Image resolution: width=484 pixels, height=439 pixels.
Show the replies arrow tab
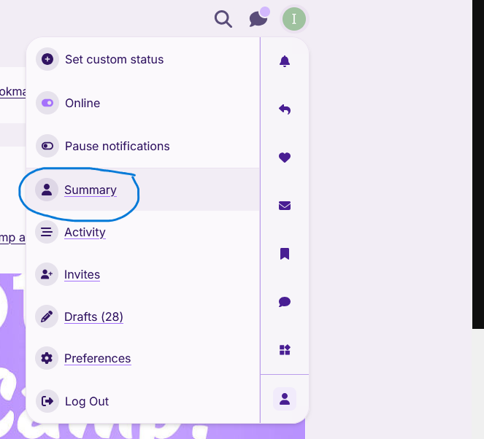tap(285, 109)
